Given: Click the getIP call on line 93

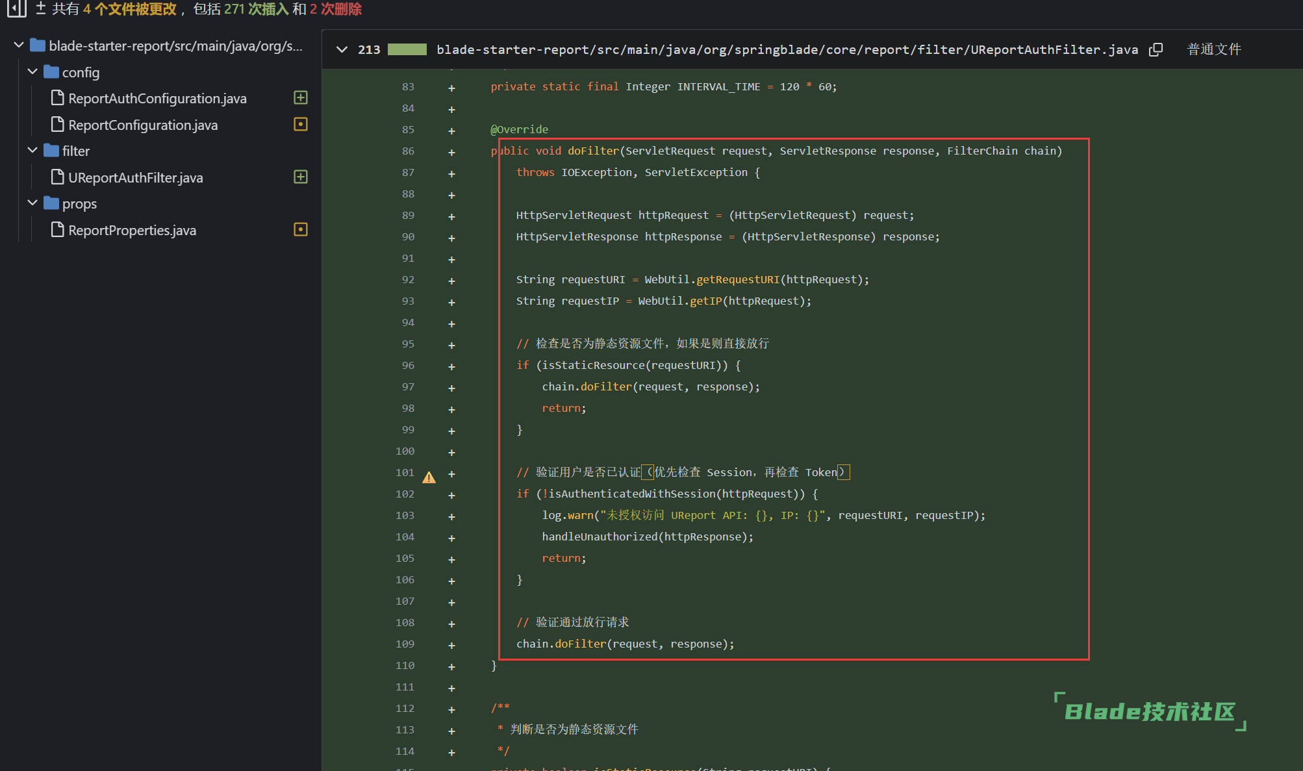Looking at the screenshot, I should tap(705, 301).
